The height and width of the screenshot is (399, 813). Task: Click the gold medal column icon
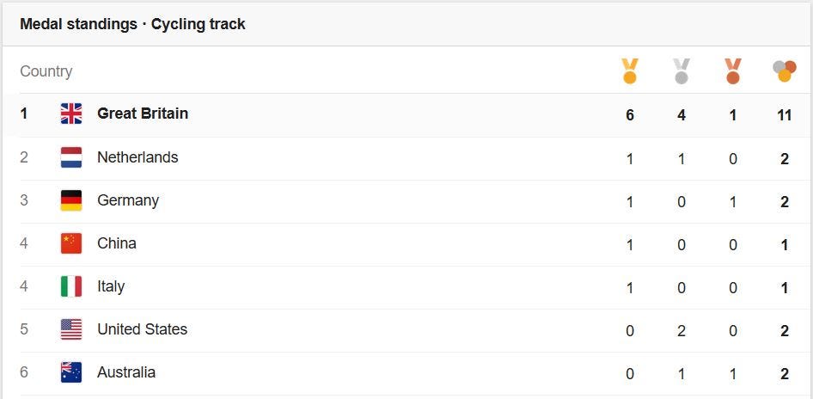click(x=629, y=71)
